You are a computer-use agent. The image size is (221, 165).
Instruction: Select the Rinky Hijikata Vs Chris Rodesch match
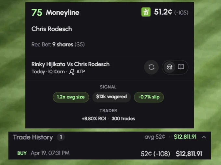pos(71,64)
